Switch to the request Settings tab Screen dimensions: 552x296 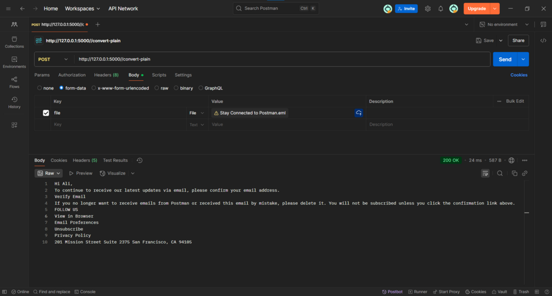183,75
